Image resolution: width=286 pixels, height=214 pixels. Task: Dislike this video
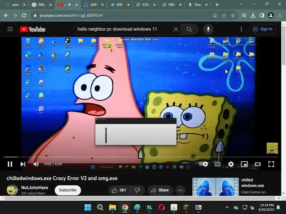click(x=137, y=190)
